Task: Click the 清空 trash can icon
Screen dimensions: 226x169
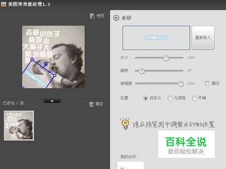Action: click(91, 104)
